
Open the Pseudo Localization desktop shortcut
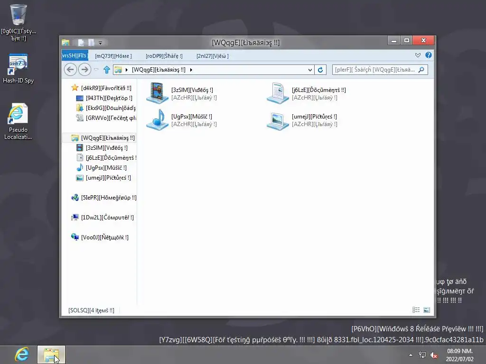[x=18, y=121]
